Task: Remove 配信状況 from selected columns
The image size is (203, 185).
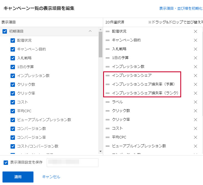Action: pos(196,31)
